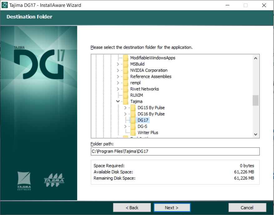Click the Rivet Networks folder icon
Image resolution: width=274 pixels, height=215 pixels.
coord(126,89)
